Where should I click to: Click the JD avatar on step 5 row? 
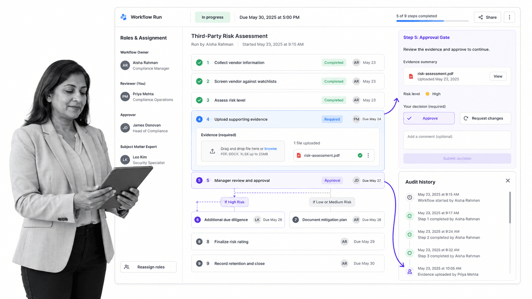click(x=356, y=180)
